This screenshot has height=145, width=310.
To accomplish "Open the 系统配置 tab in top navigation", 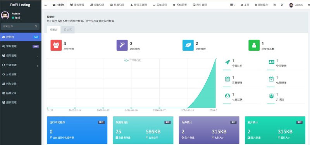I will click(180, 5).
